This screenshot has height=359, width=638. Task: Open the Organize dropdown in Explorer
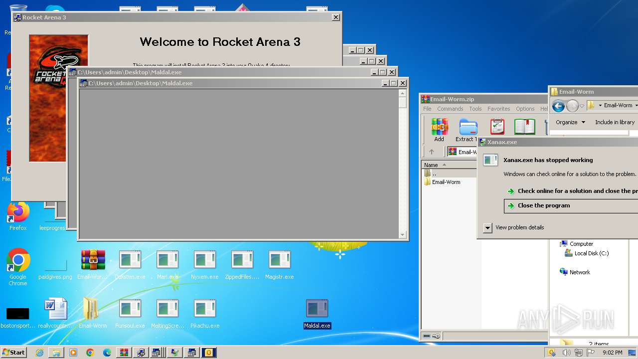tap(570, 122)
